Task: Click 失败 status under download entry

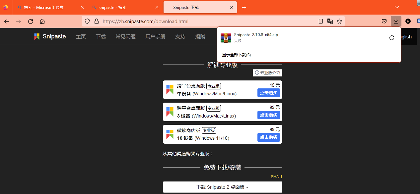Action: pyautogui.click(x=238, y=41)
